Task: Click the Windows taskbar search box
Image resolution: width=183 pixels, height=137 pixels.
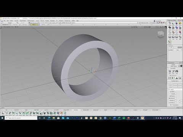Action: (21, 118)
